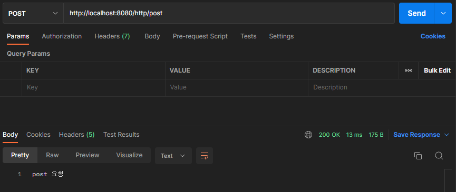Open the Cookies link
This screenshot has height=192, width=456.
[x=433, y=36]
